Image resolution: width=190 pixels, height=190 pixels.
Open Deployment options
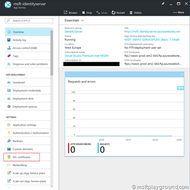28,106
